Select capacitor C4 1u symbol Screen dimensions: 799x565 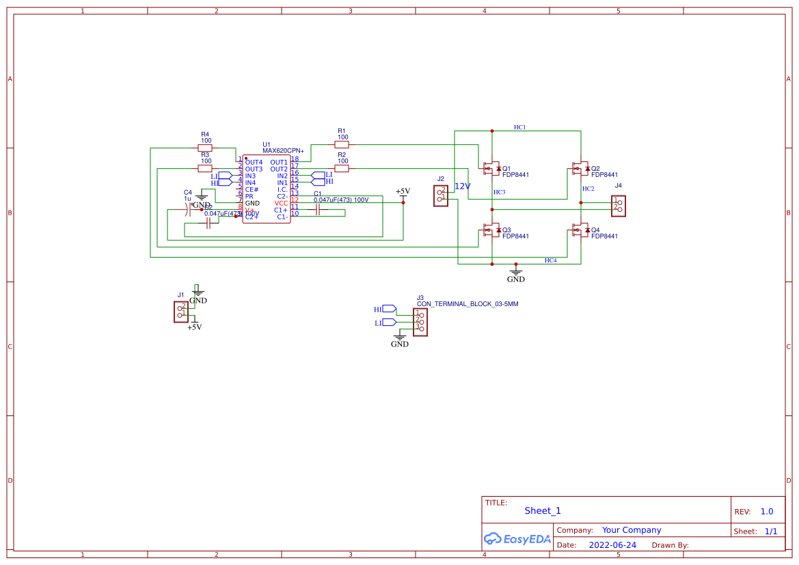click(188, 210)
